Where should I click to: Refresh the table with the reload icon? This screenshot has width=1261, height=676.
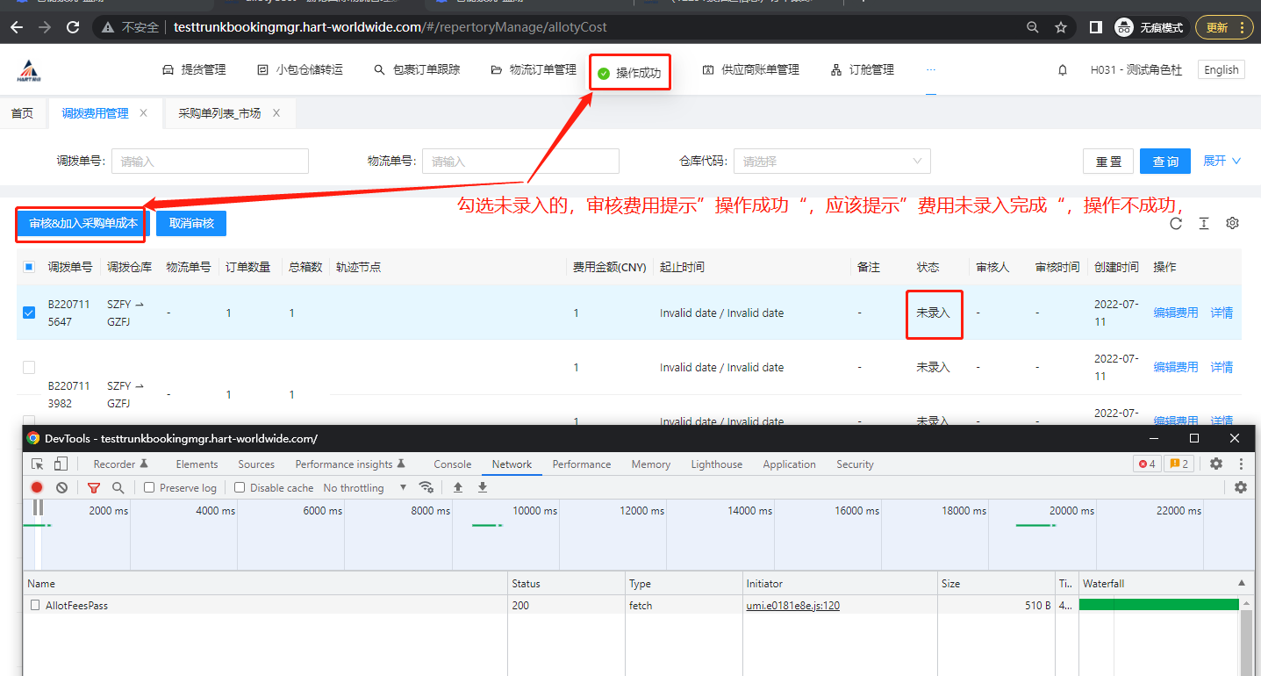click(x=1176, y=224)
